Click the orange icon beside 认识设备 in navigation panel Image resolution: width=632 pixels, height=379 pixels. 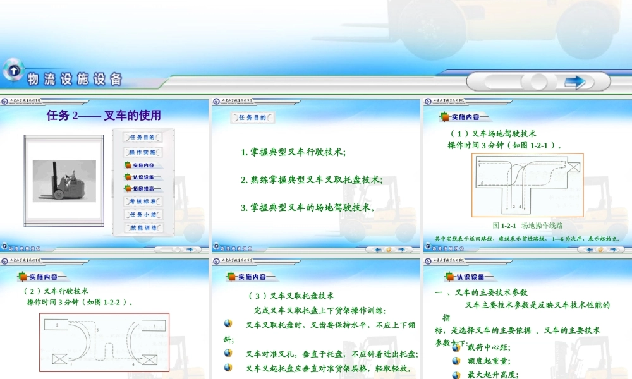[x=128, y=177]
